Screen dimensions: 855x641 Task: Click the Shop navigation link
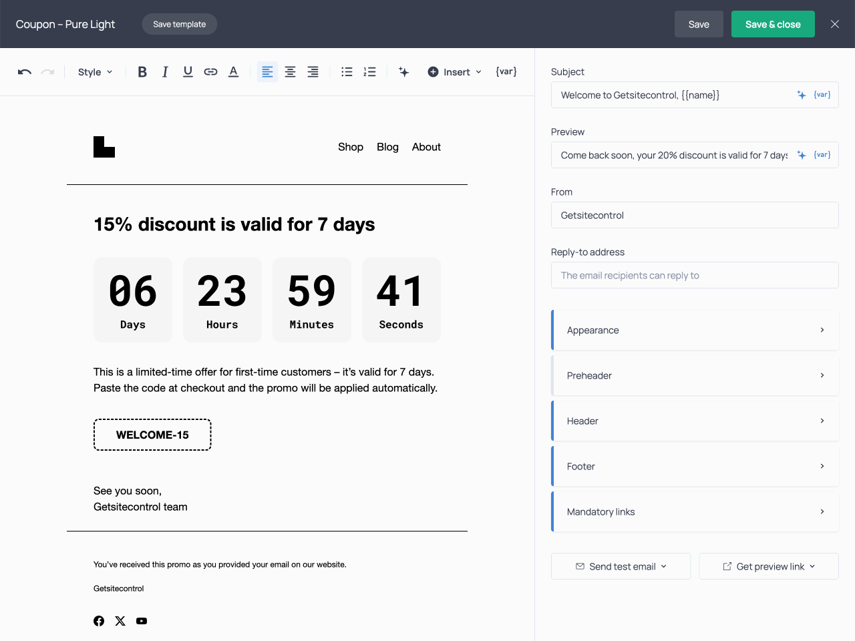click(x=350, y=147)
